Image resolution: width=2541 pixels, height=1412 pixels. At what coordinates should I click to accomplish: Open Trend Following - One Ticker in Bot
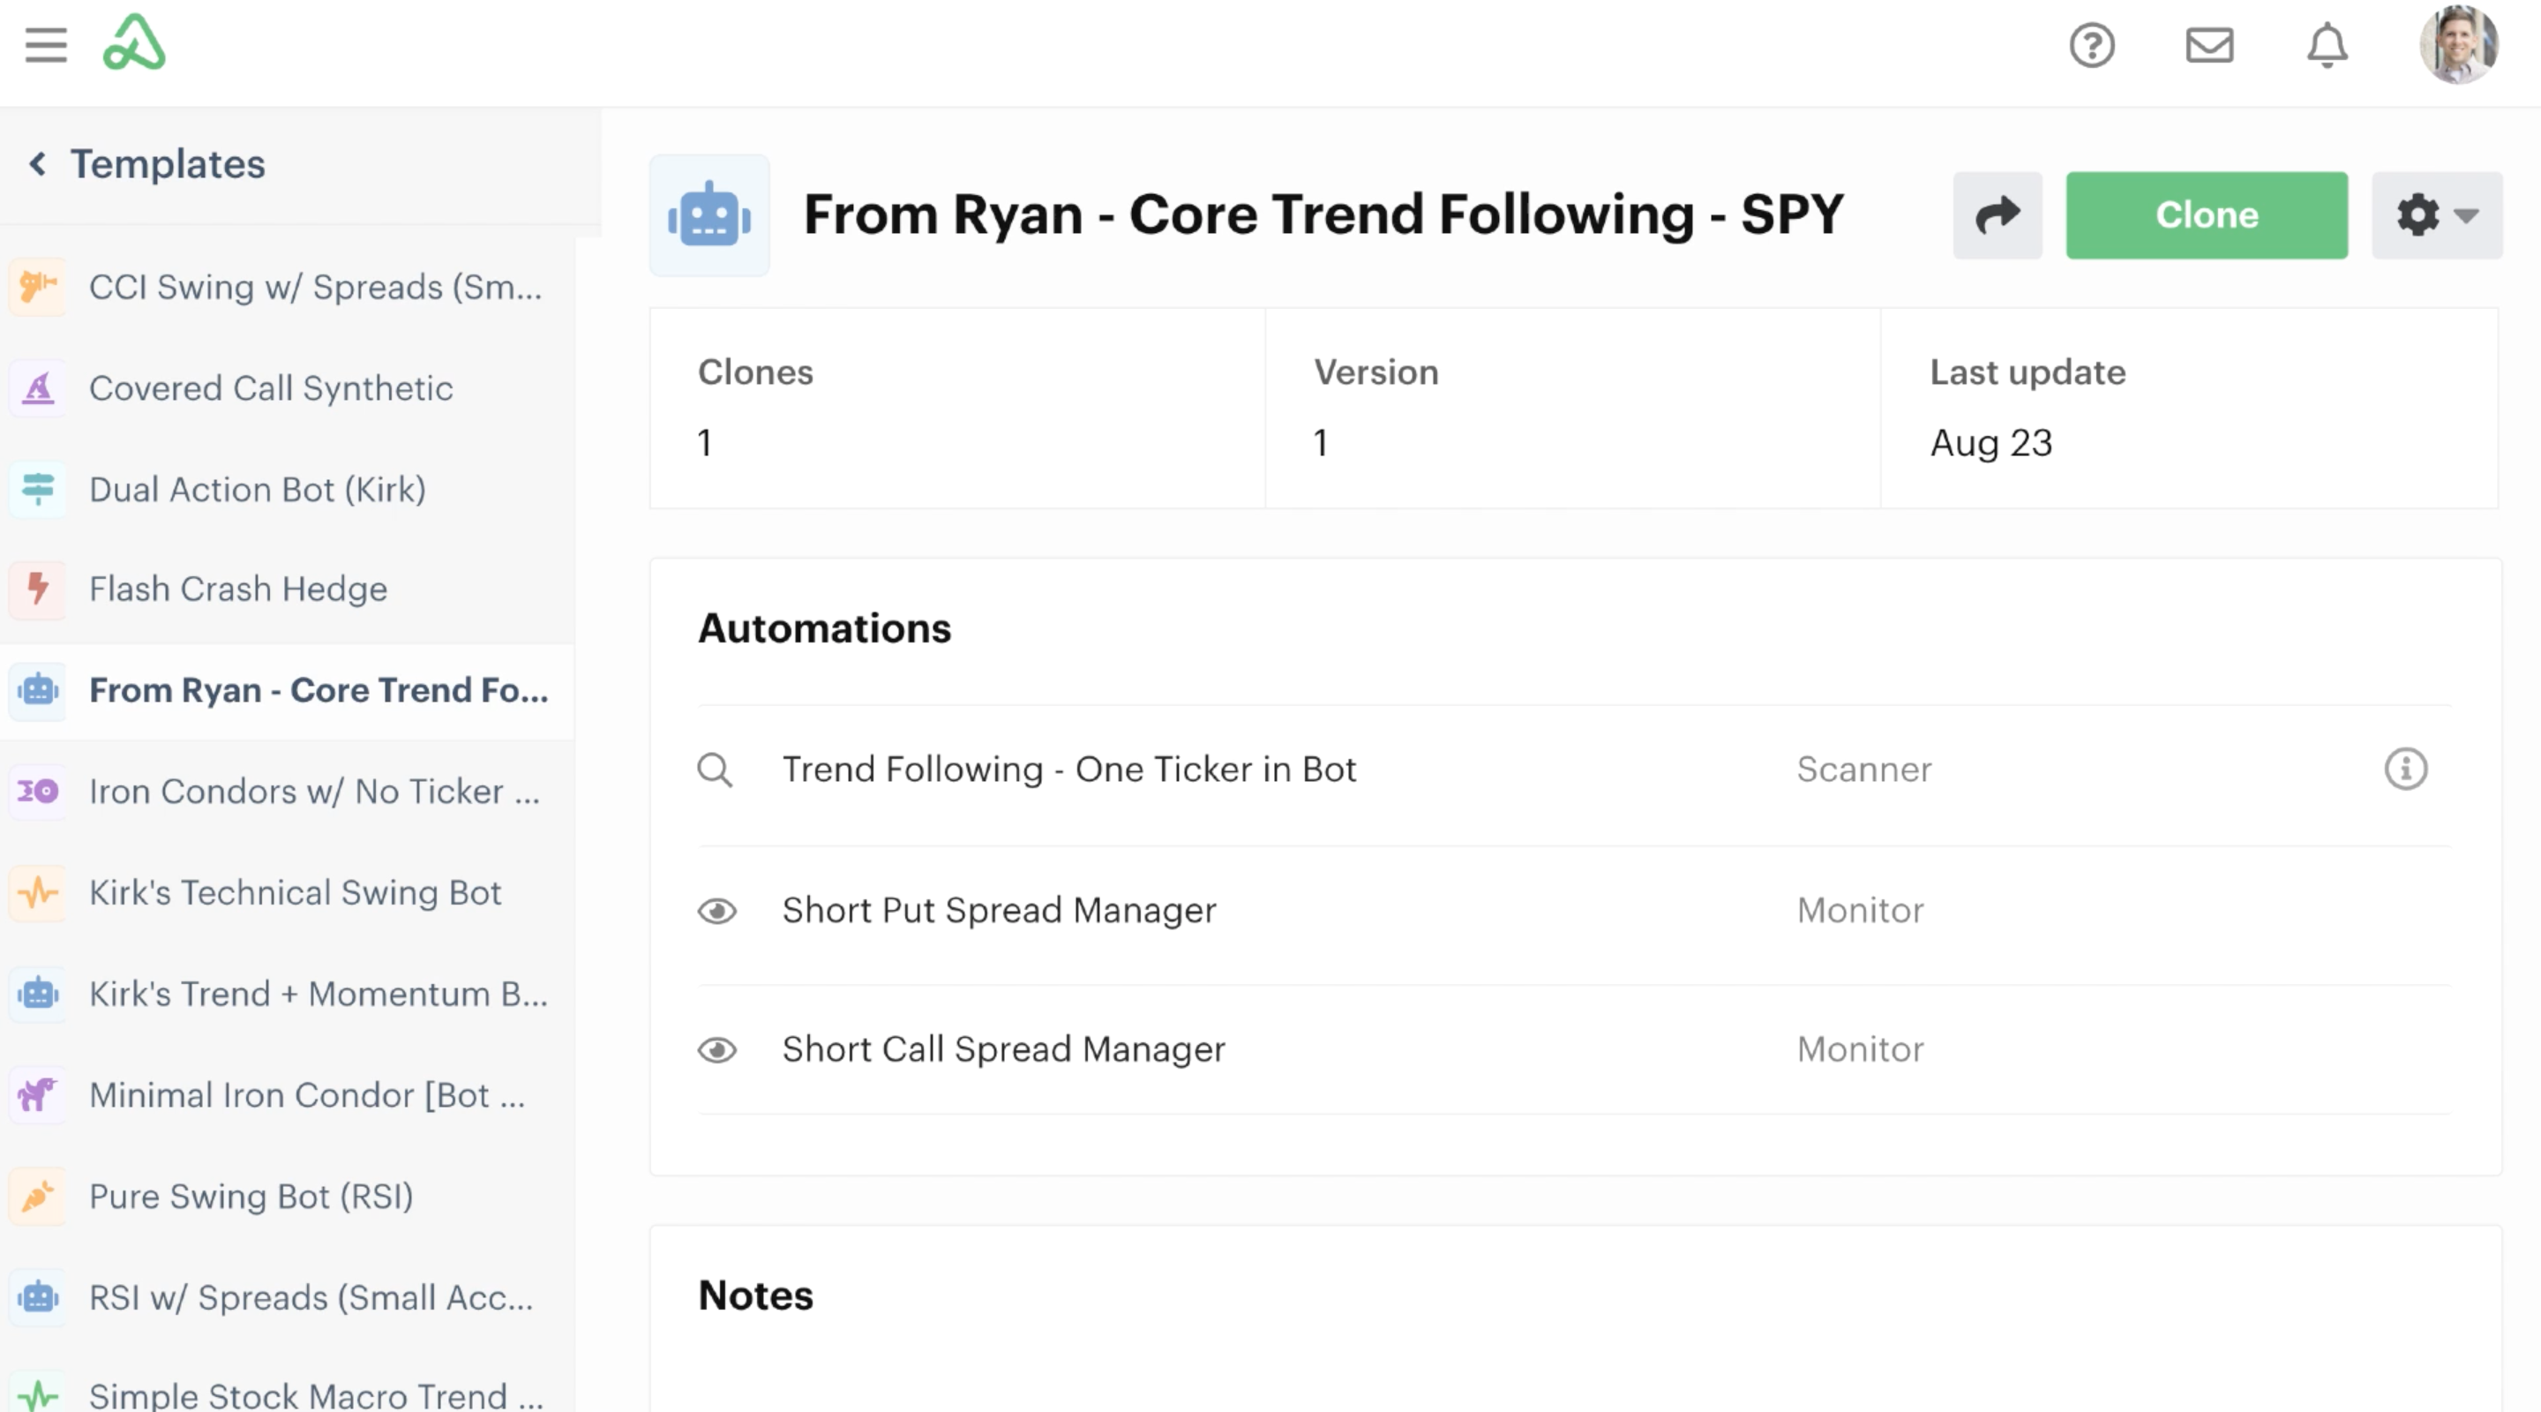click(1069, 770)
